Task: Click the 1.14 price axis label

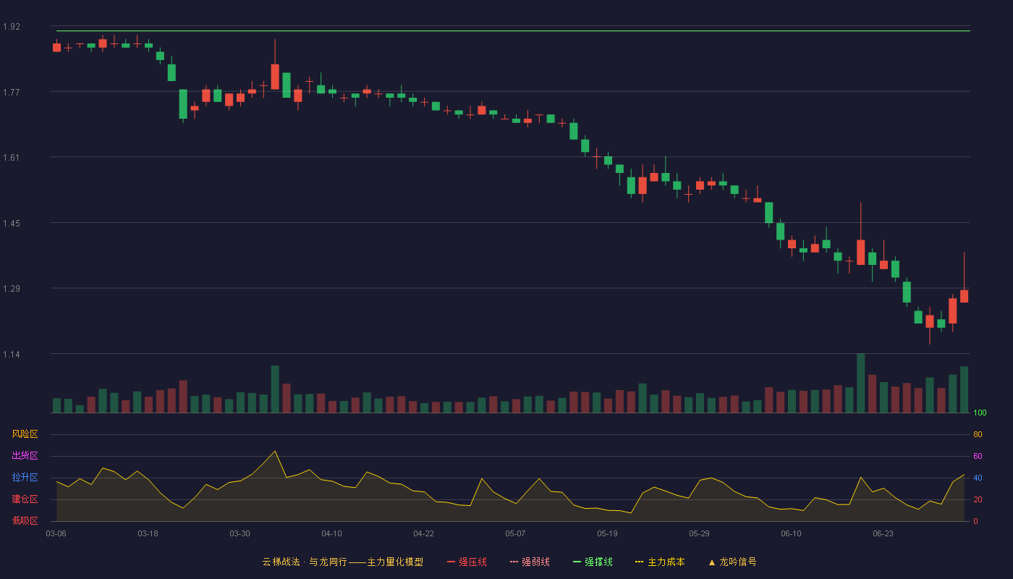Action: click(x=12, y=354)
